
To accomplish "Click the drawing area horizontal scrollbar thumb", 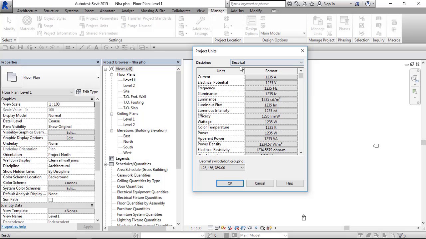I will 347,228.
